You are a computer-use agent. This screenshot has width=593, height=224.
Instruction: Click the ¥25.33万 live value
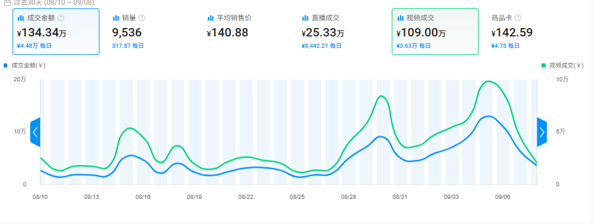(x=323, y=33)
